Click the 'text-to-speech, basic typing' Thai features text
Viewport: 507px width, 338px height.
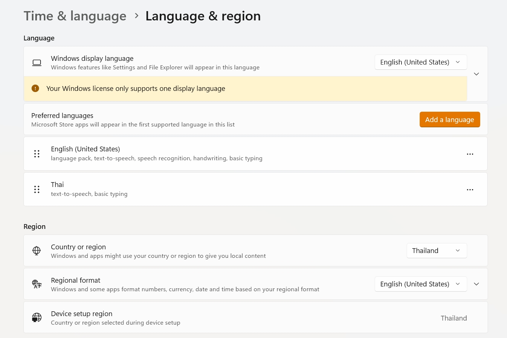[x=89, y=194]
